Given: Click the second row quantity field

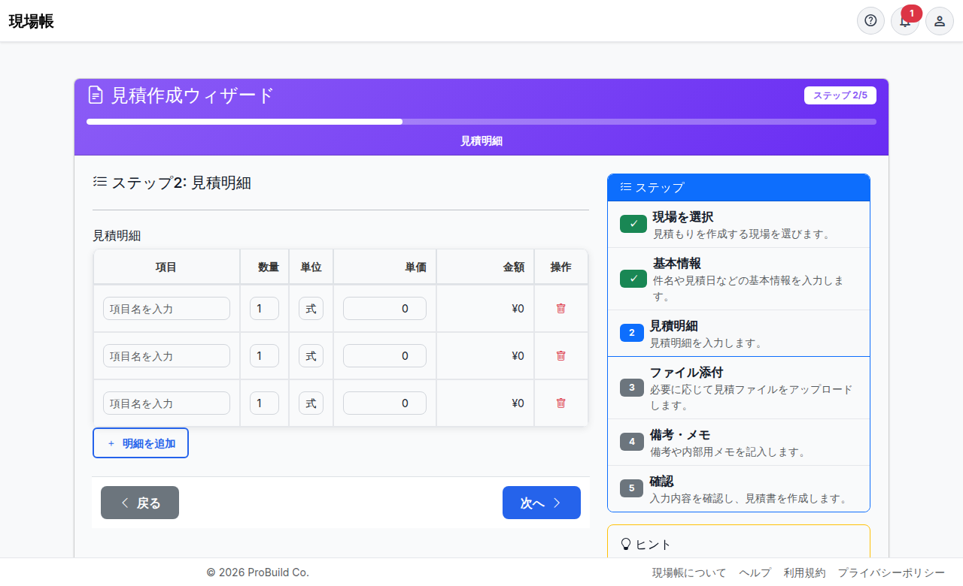Looking at the screenshot, I should (264, 355).
